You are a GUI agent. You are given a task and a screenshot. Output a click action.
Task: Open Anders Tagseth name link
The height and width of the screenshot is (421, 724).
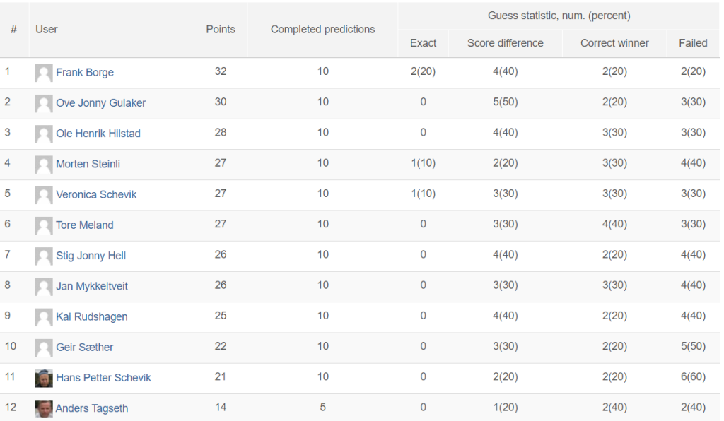click(92, 408)
